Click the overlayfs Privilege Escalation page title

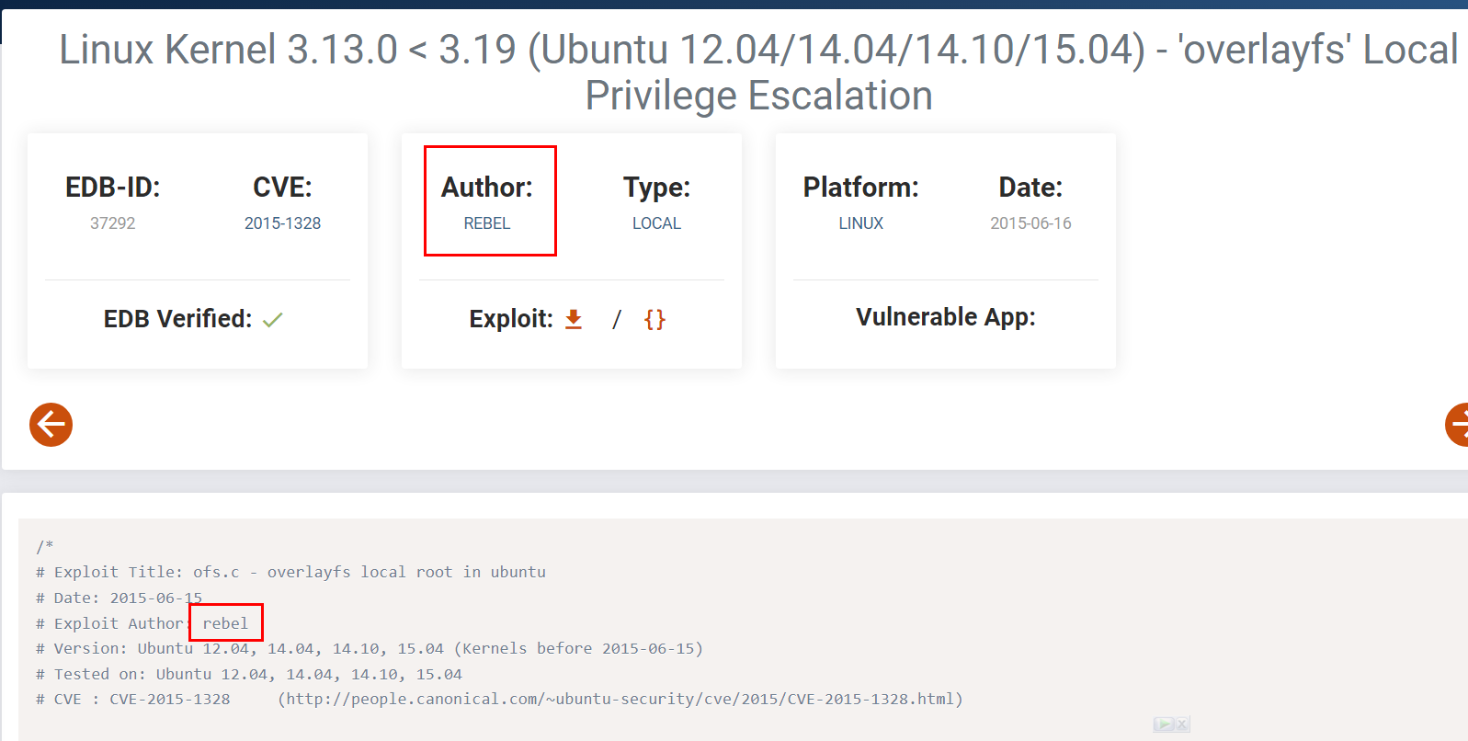click(758, 72)
